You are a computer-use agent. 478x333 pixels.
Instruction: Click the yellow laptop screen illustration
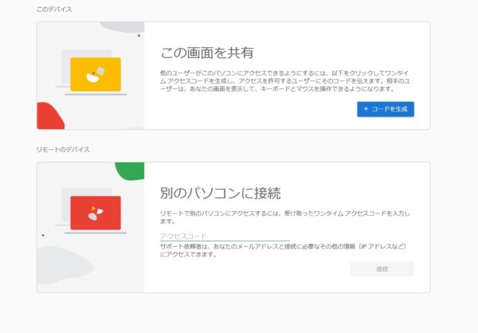(x=96, y=73)
